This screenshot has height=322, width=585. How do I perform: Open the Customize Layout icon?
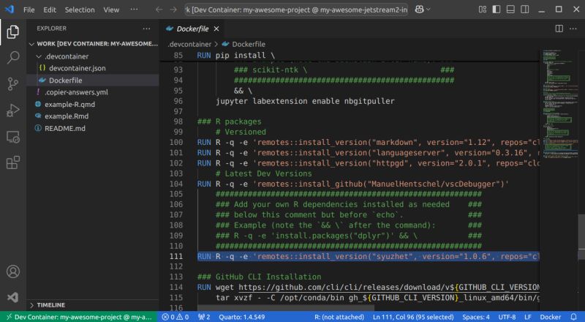483,10
